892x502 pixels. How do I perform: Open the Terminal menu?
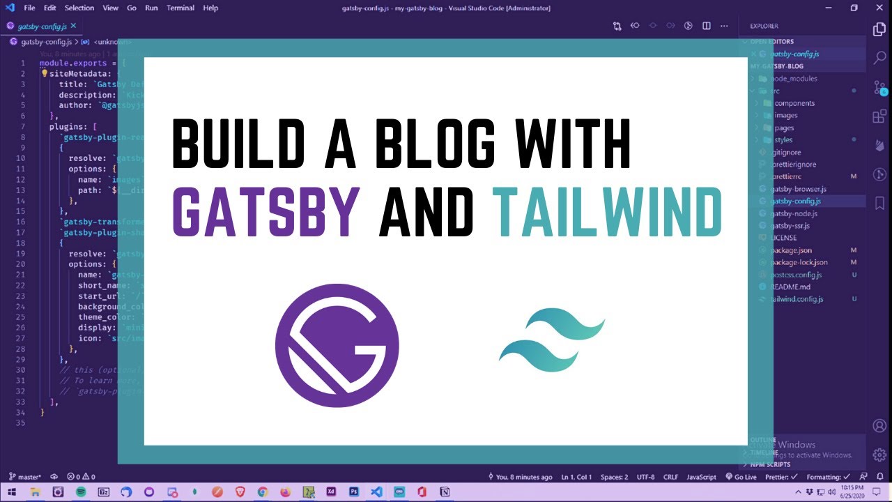[x=180, y=8]
